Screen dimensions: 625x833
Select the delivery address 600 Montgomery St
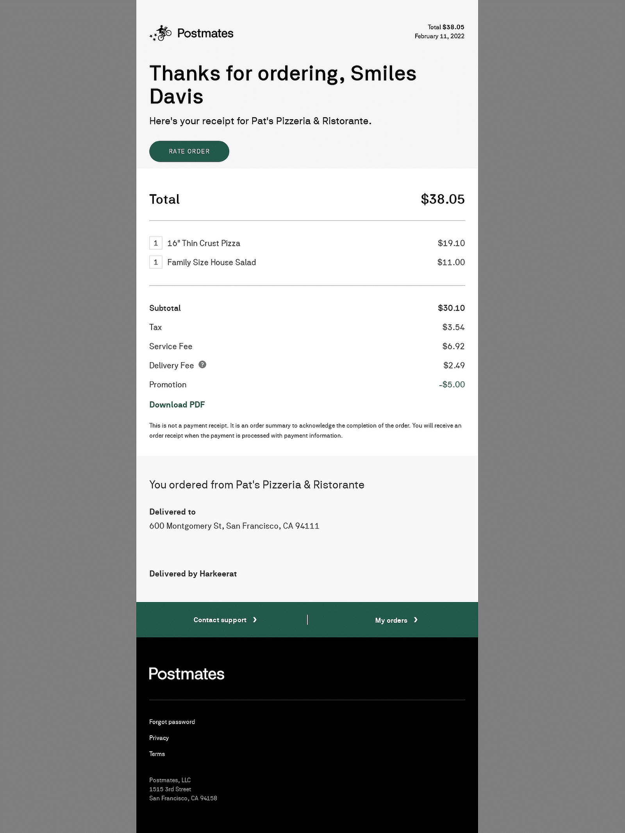pyautogui.click(x=234, y=526)
